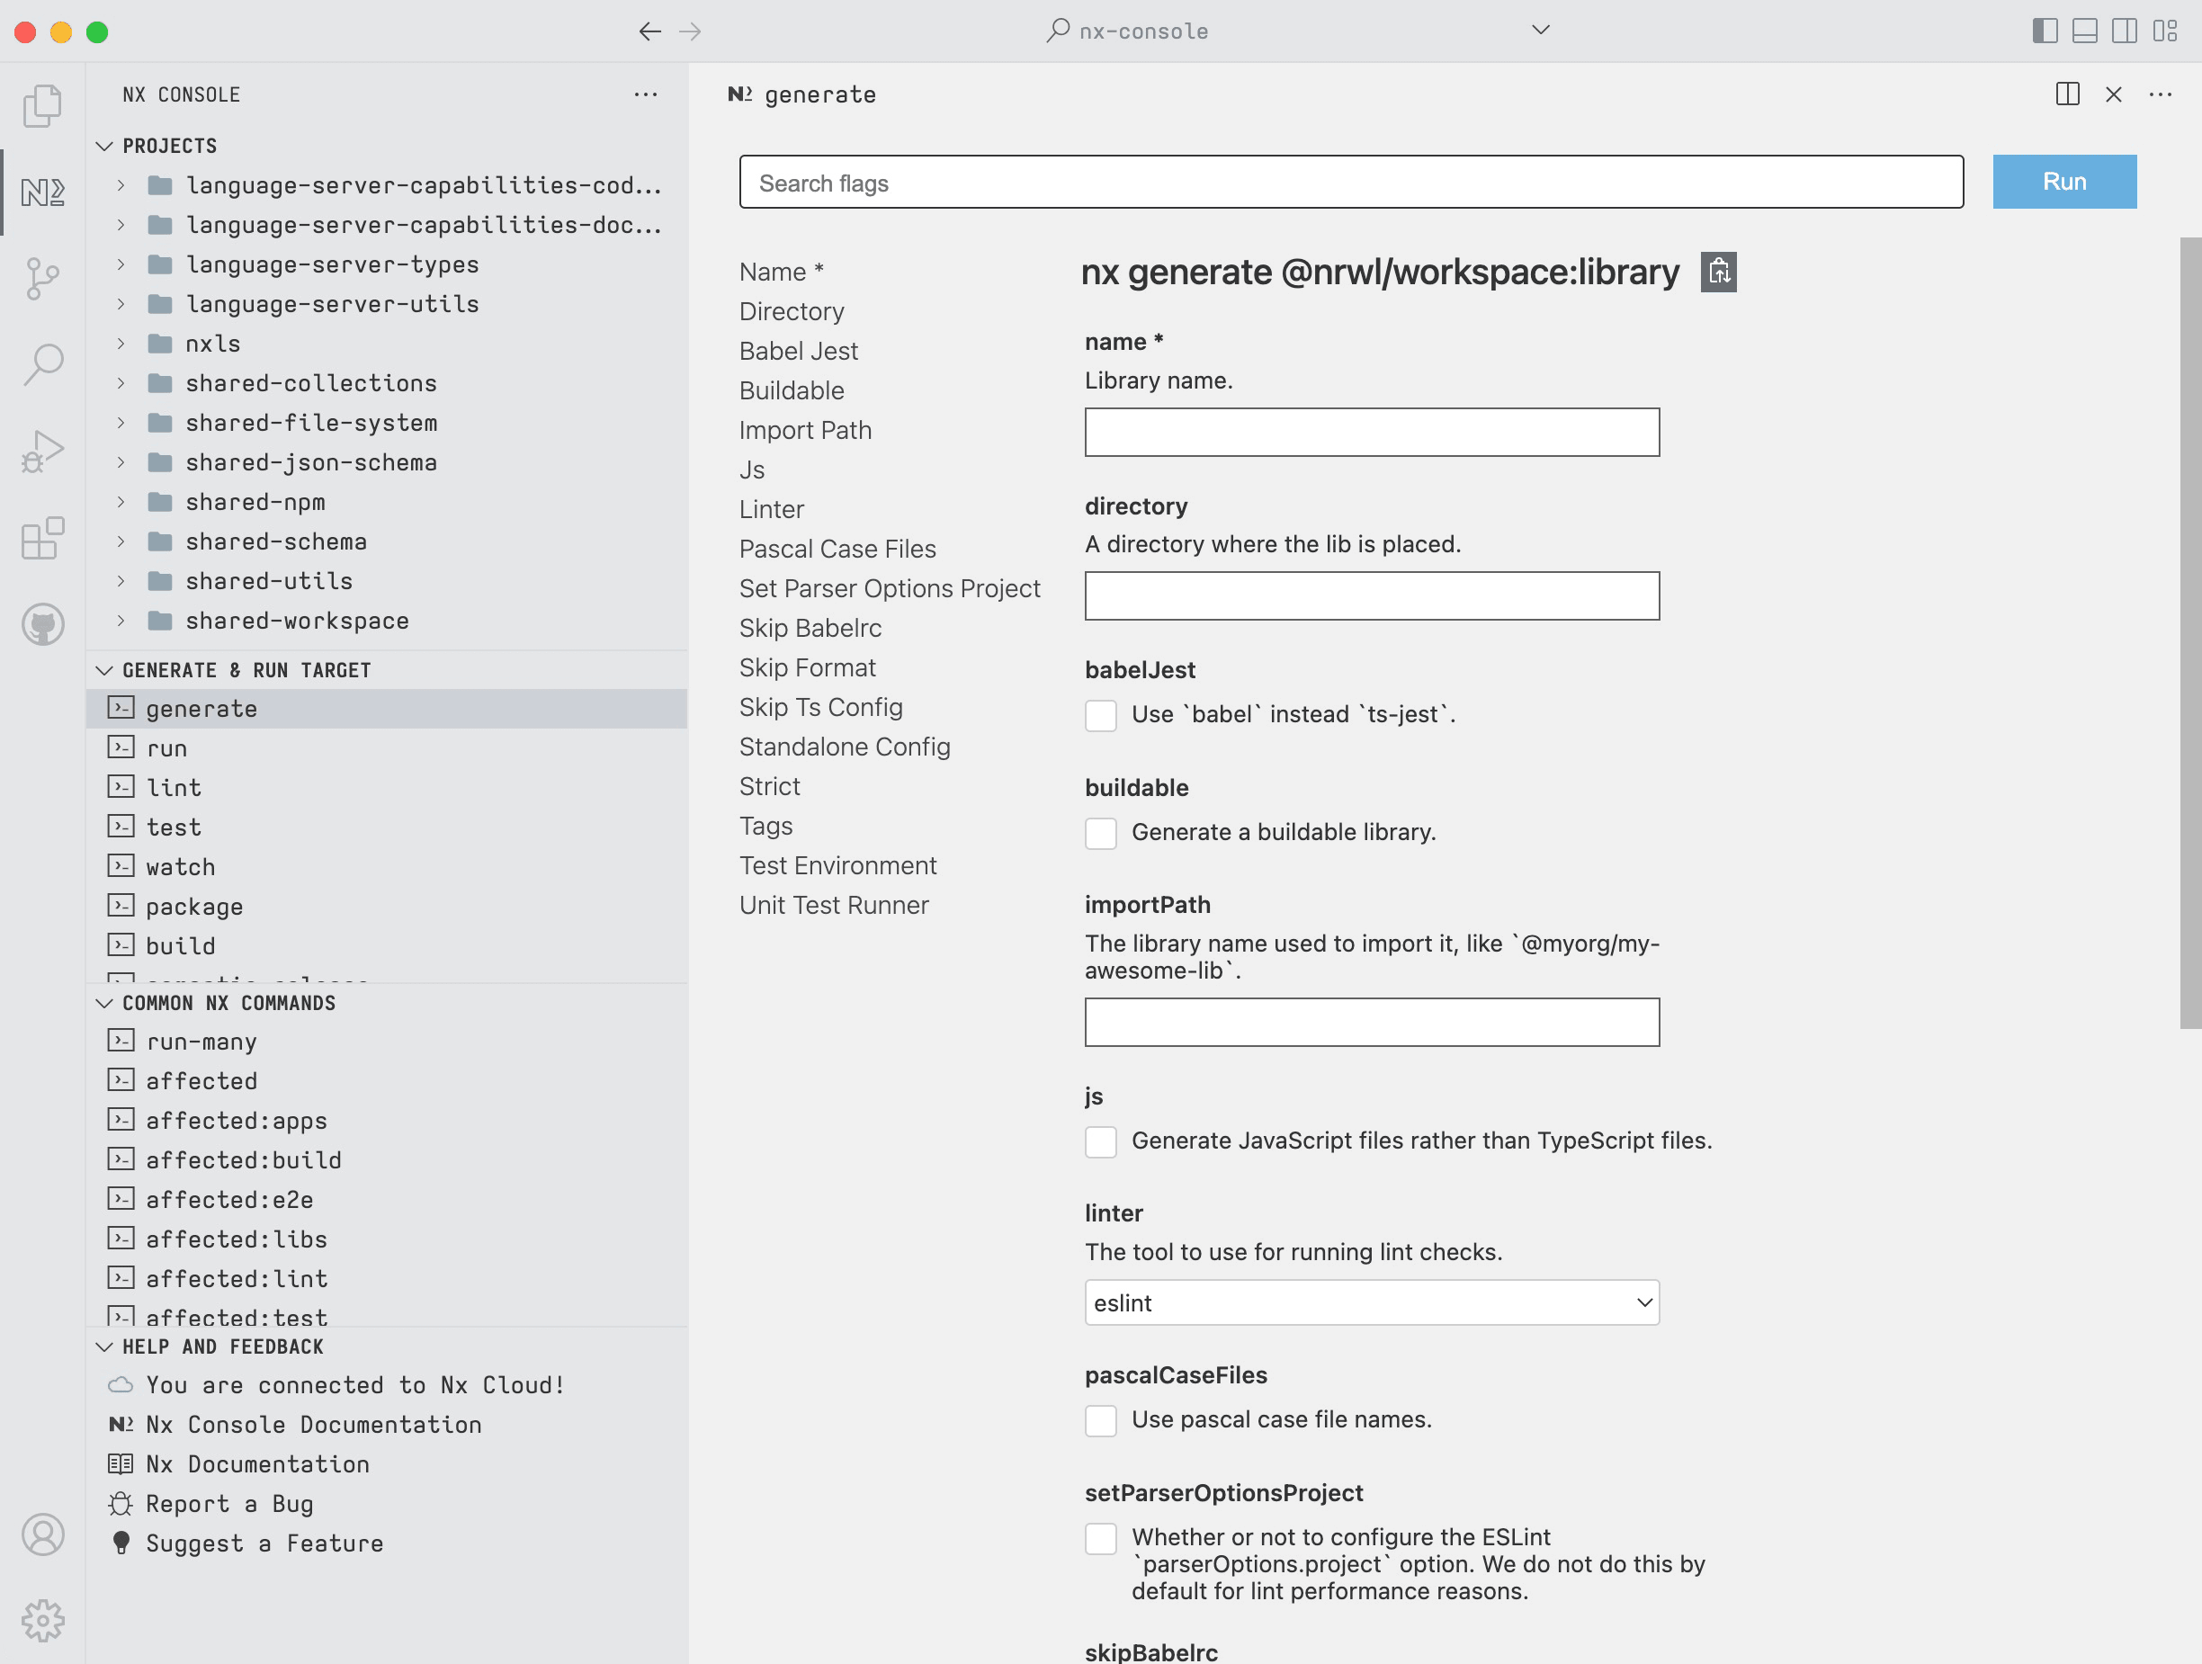2202x1664 pixels.
Task: Open the command center dropdown chevron
Action: [x=1541, y=30]
